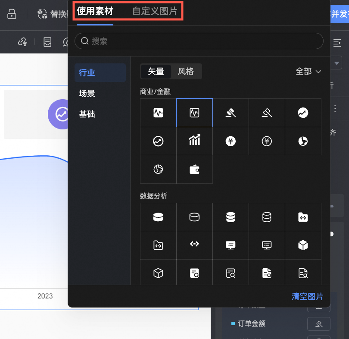Choose the bar chart growth icon
This screenshot has width=349, height=339.
click(x=194, y=141)
